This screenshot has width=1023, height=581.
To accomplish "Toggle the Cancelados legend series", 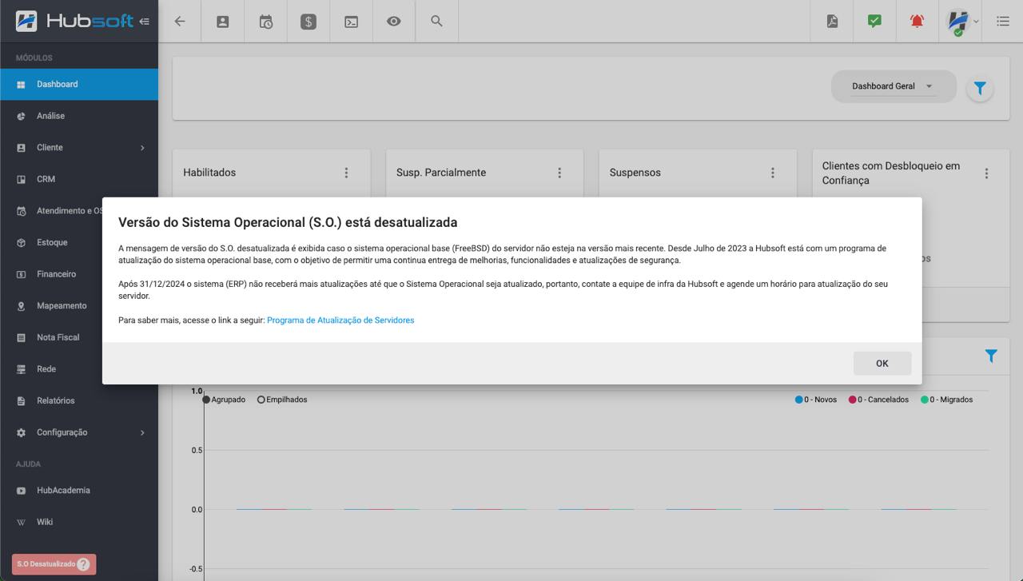I will click(x=878, y=400).
